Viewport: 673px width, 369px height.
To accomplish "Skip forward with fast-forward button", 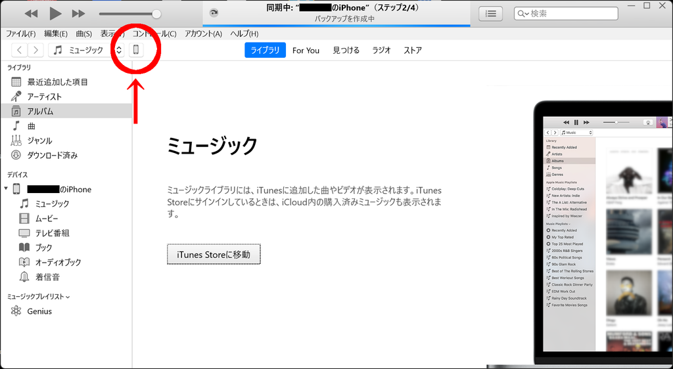I will click(x=79, y=14).
